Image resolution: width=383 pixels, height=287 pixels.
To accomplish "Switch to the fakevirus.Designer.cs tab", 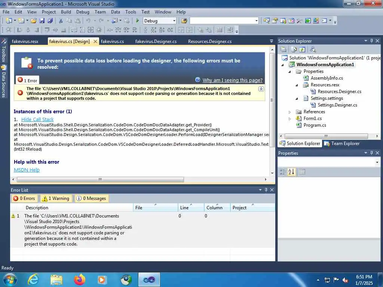I will click(156, 41).
